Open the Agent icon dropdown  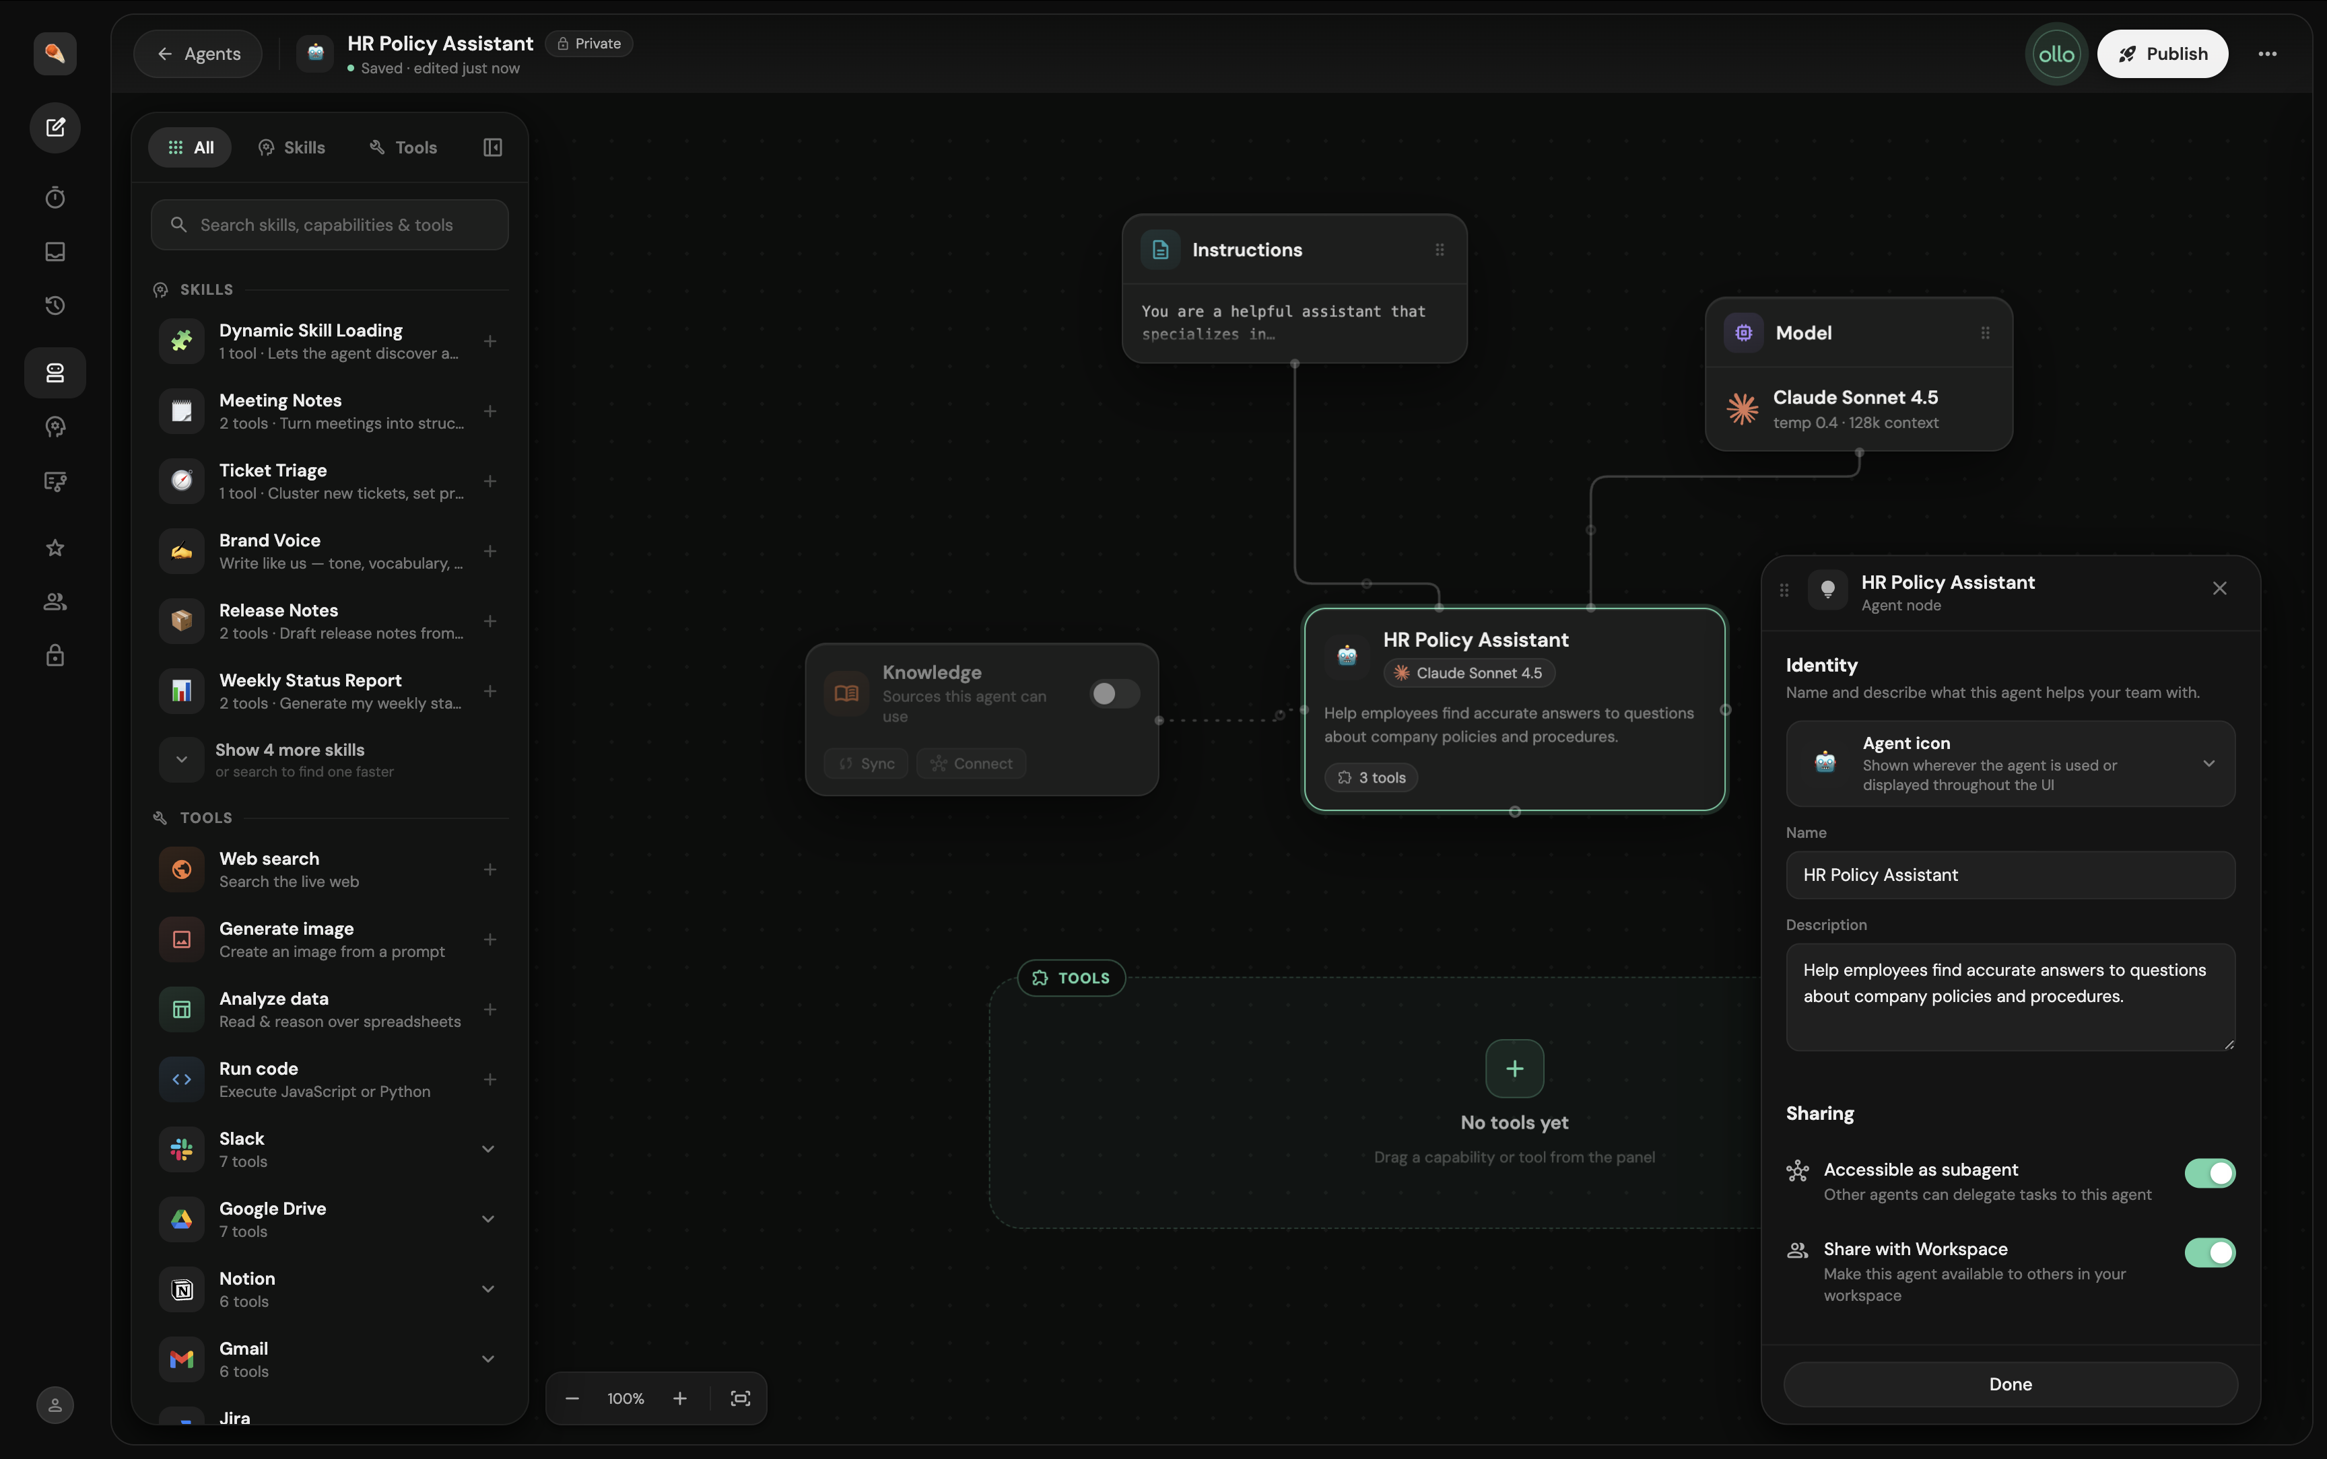click(x=2011, y=763)
